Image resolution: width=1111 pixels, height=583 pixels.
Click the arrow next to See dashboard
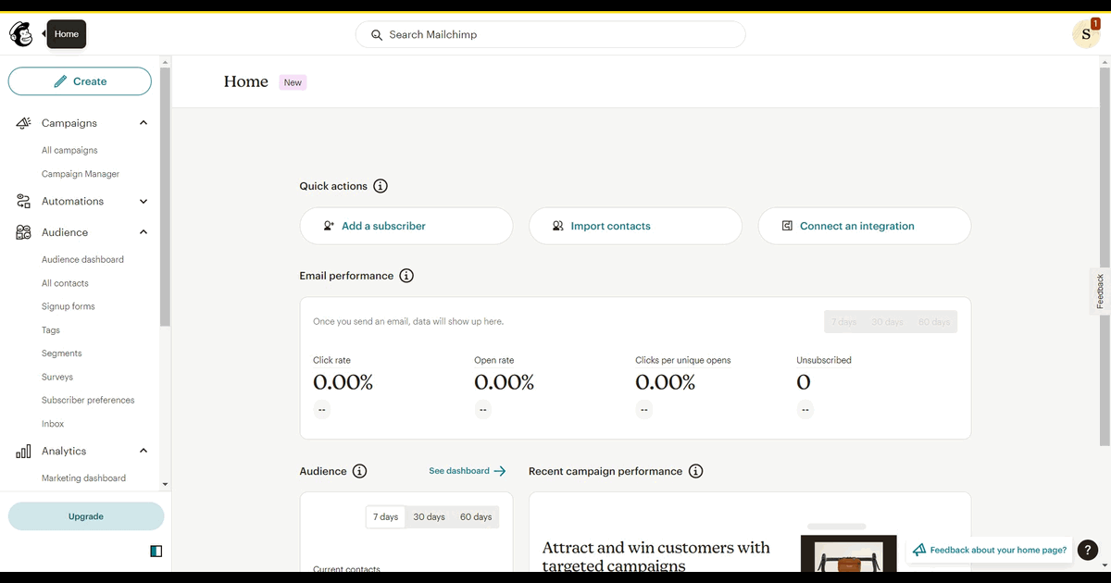(x=500, y=471)
